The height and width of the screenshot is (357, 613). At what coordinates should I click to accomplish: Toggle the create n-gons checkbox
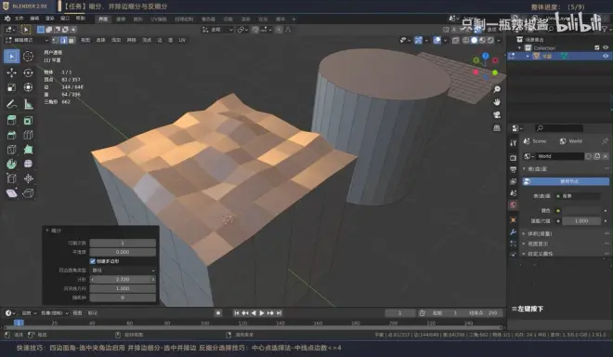93,261
